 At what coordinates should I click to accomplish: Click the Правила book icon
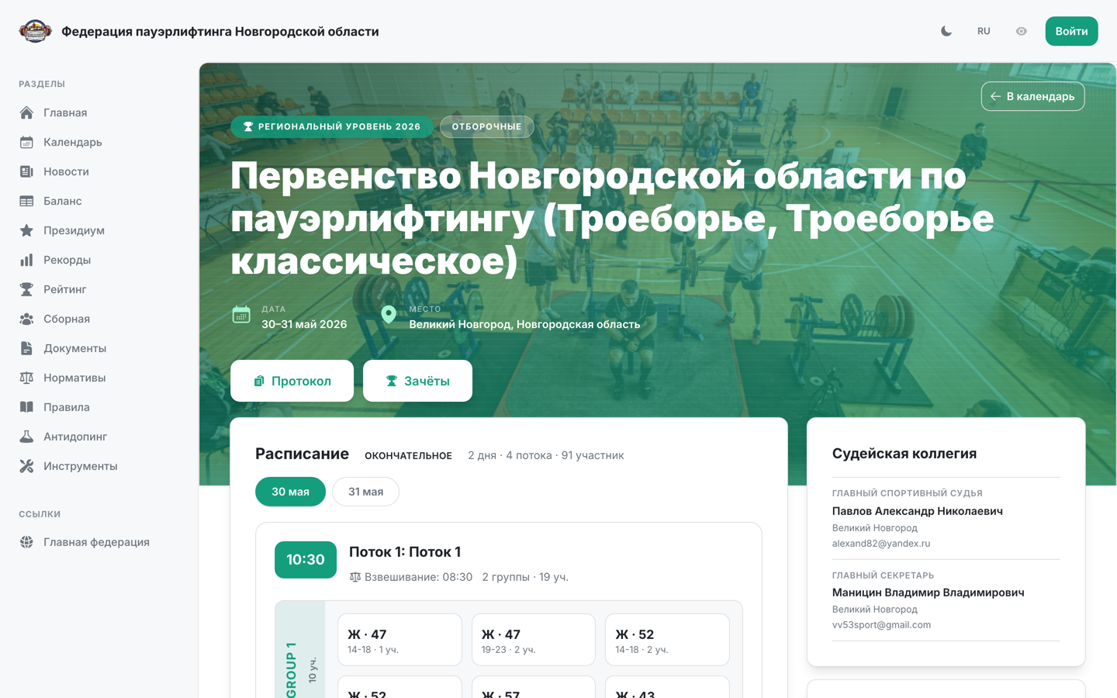pyautogui.click(x=26, y=407)
